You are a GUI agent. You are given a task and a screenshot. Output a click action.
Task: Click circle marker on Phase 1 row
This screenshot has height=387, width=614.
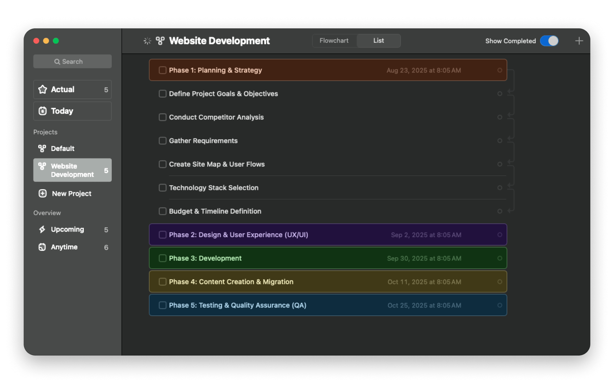(500, 70)
